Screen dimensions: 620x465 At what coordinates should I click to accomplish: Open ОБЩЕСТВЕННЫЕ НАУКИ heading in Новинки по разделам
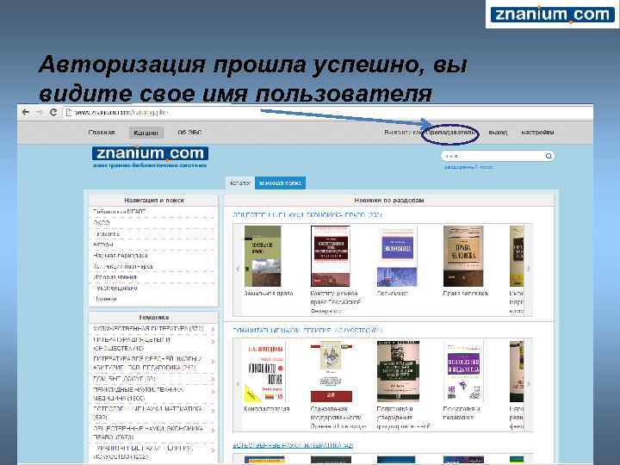(x=307, y=214)
